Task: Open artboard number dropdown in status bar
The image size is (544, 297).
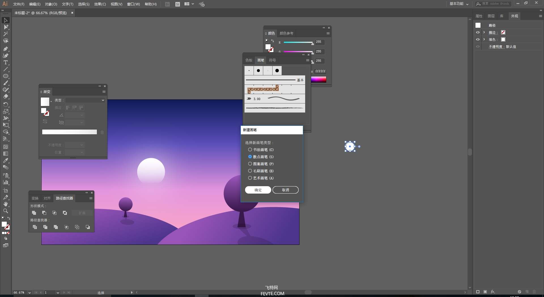Action: click(x=58, y=292)
